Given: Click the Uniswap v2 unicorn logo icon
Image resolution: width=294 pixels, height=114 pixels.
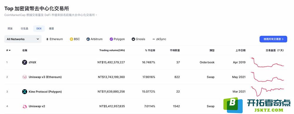Looking at the screenshot, I should point(25,106).
